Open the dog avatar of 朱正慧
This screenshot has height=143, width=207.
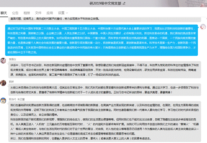pyautogui.click(x=3, y=100)
